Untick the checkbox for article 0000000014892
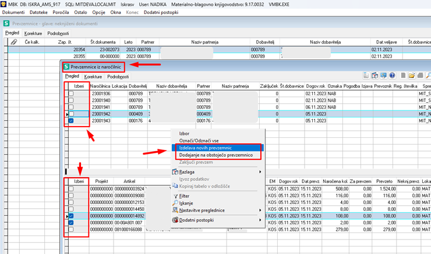Viewport: 431px width, 254px height. 71,216
